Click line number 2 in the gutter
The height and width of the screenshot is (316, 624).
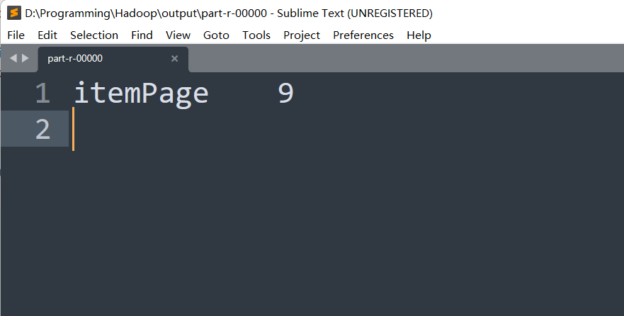[x=42, y=129]
